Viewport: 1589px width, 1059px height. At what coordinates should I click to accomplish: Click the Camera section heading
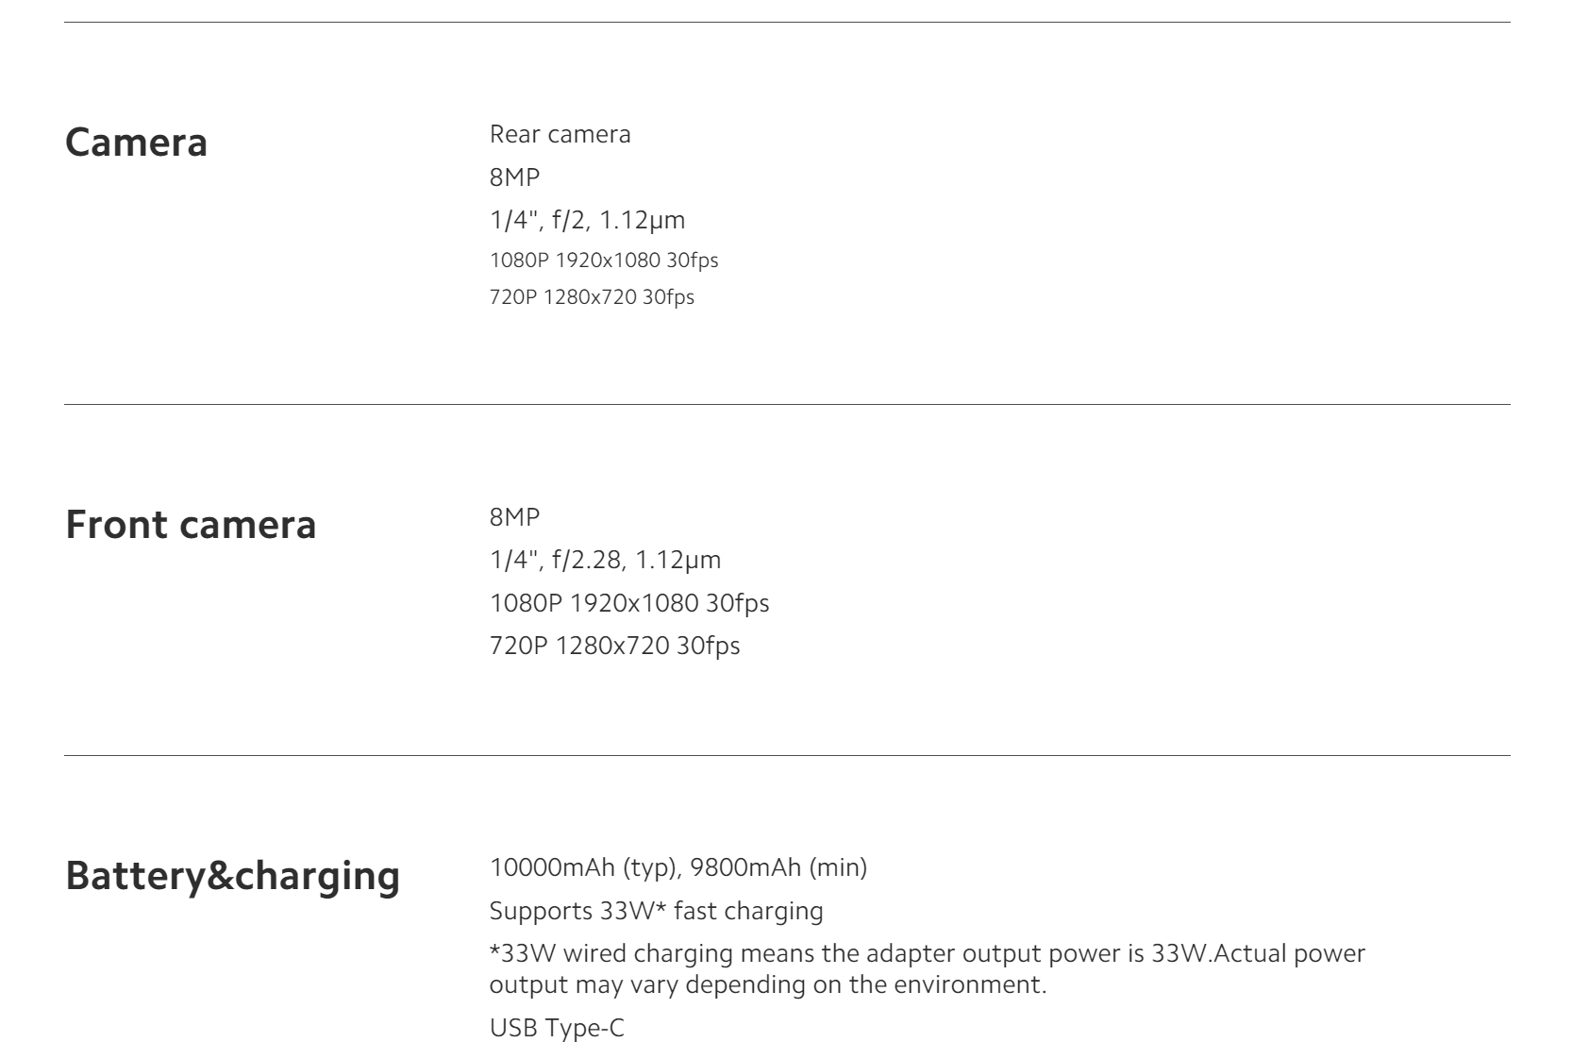(136, 143)
